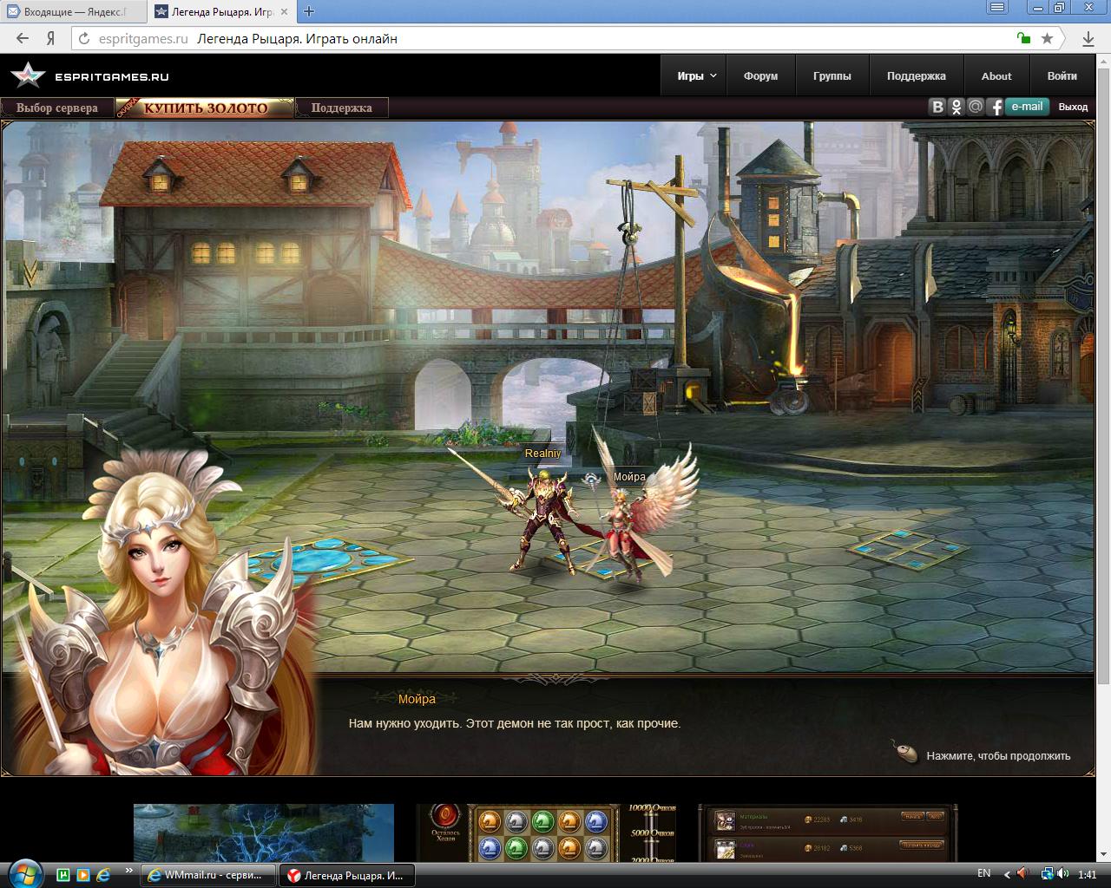The image size is (1111, 888).
Task: Switch to the Входящие Яндекс browser tab
Action: [x=73, y=11]
